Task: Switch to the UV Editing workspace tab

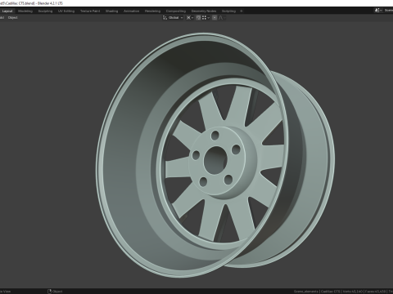Action: pyautogui.click(x=66, y=11)
